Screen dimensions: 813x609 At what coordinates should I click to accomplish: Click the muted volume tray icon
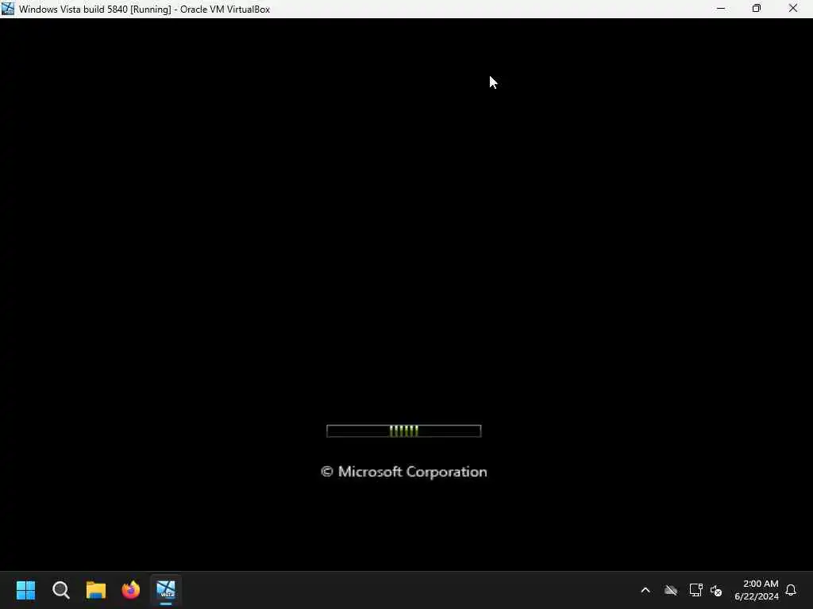[716, 590]
